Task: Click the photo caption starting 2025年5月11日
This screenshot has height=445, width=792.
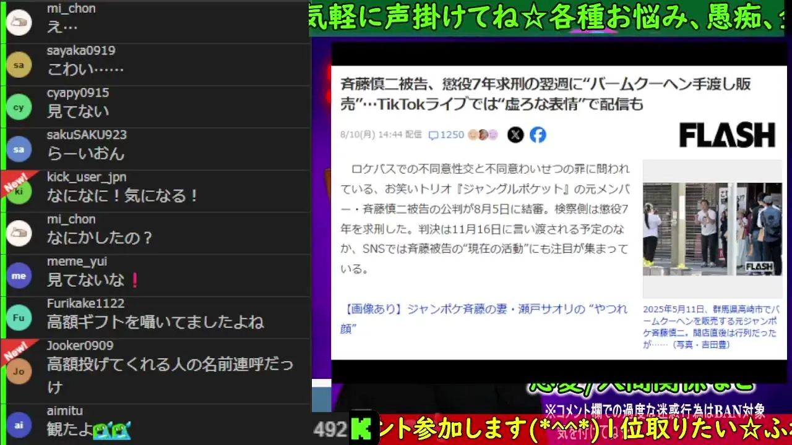Action: pyautogui.click(x=712, y=327)
